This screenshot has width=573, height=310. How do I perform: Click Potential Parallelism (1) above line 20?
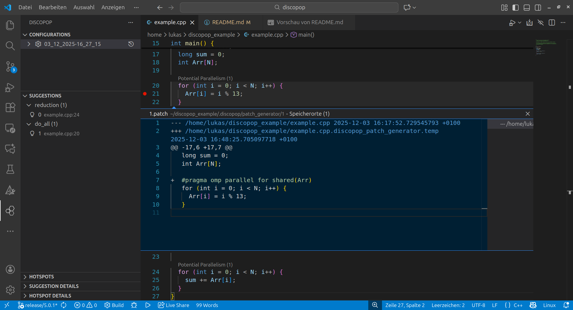205,78
